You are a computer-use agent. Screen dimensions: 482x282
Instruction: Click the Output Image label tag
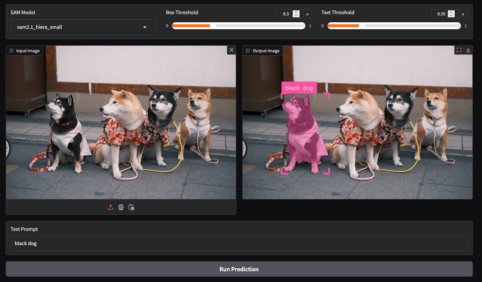pos(263,51)
